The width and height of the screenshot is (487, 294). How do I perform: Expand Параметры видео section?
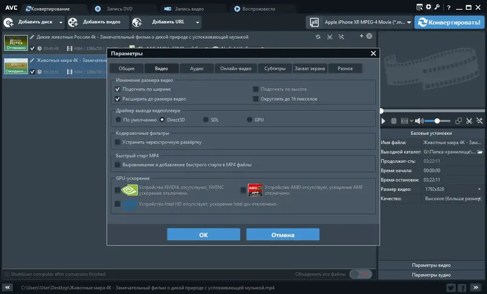coord(431,265)
